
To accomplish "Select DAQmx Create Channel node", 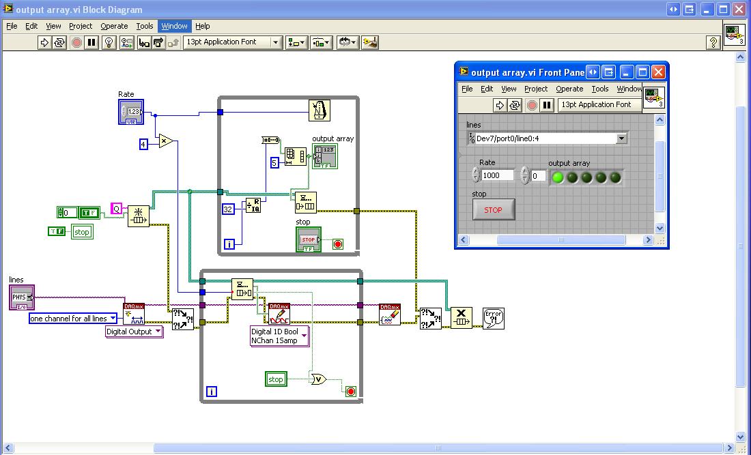I will pyautogui.click(x=134, y=314).
